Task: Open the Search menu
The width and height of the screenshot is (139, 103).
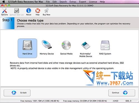Action: point(63,2)
